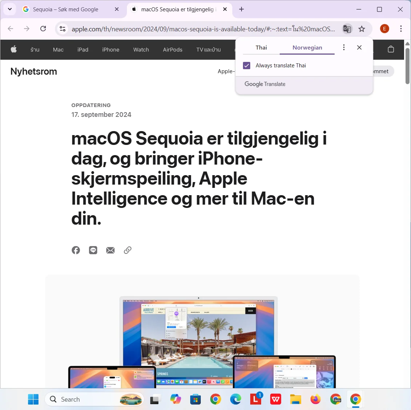Reload the current page
This screenshot has width=411, height=410.
43,28
